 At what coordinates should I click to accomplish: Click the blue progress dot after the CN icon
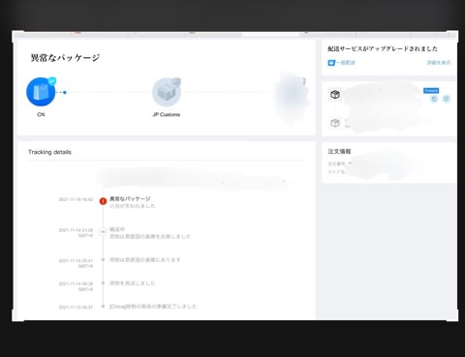(x=65, y=93)
